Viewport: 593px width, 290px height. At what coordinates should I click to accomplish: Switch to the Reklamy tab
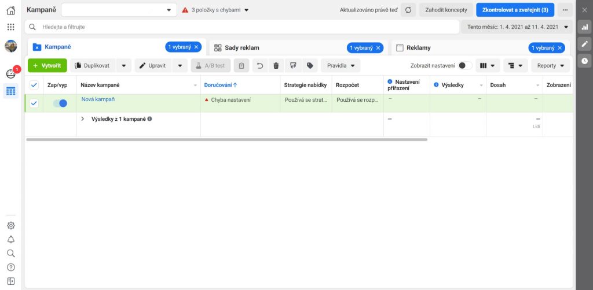coord(418,48)
